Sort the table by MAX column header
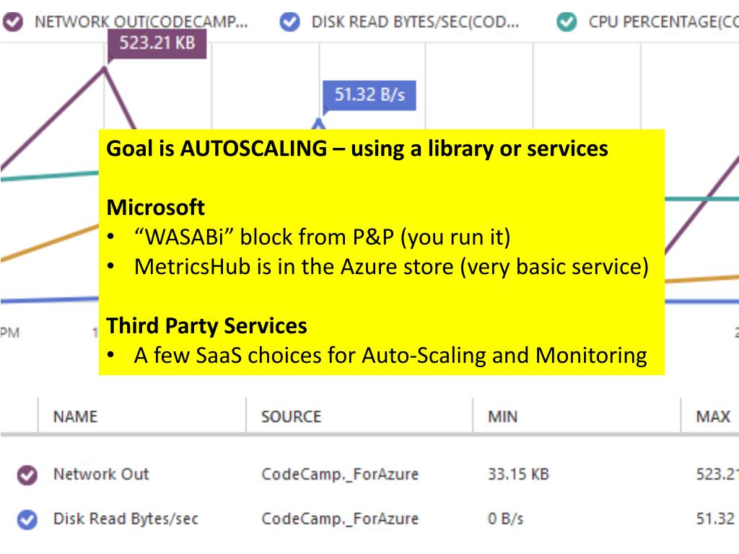Screen dimensions: 739x554 tap(713, 416)
